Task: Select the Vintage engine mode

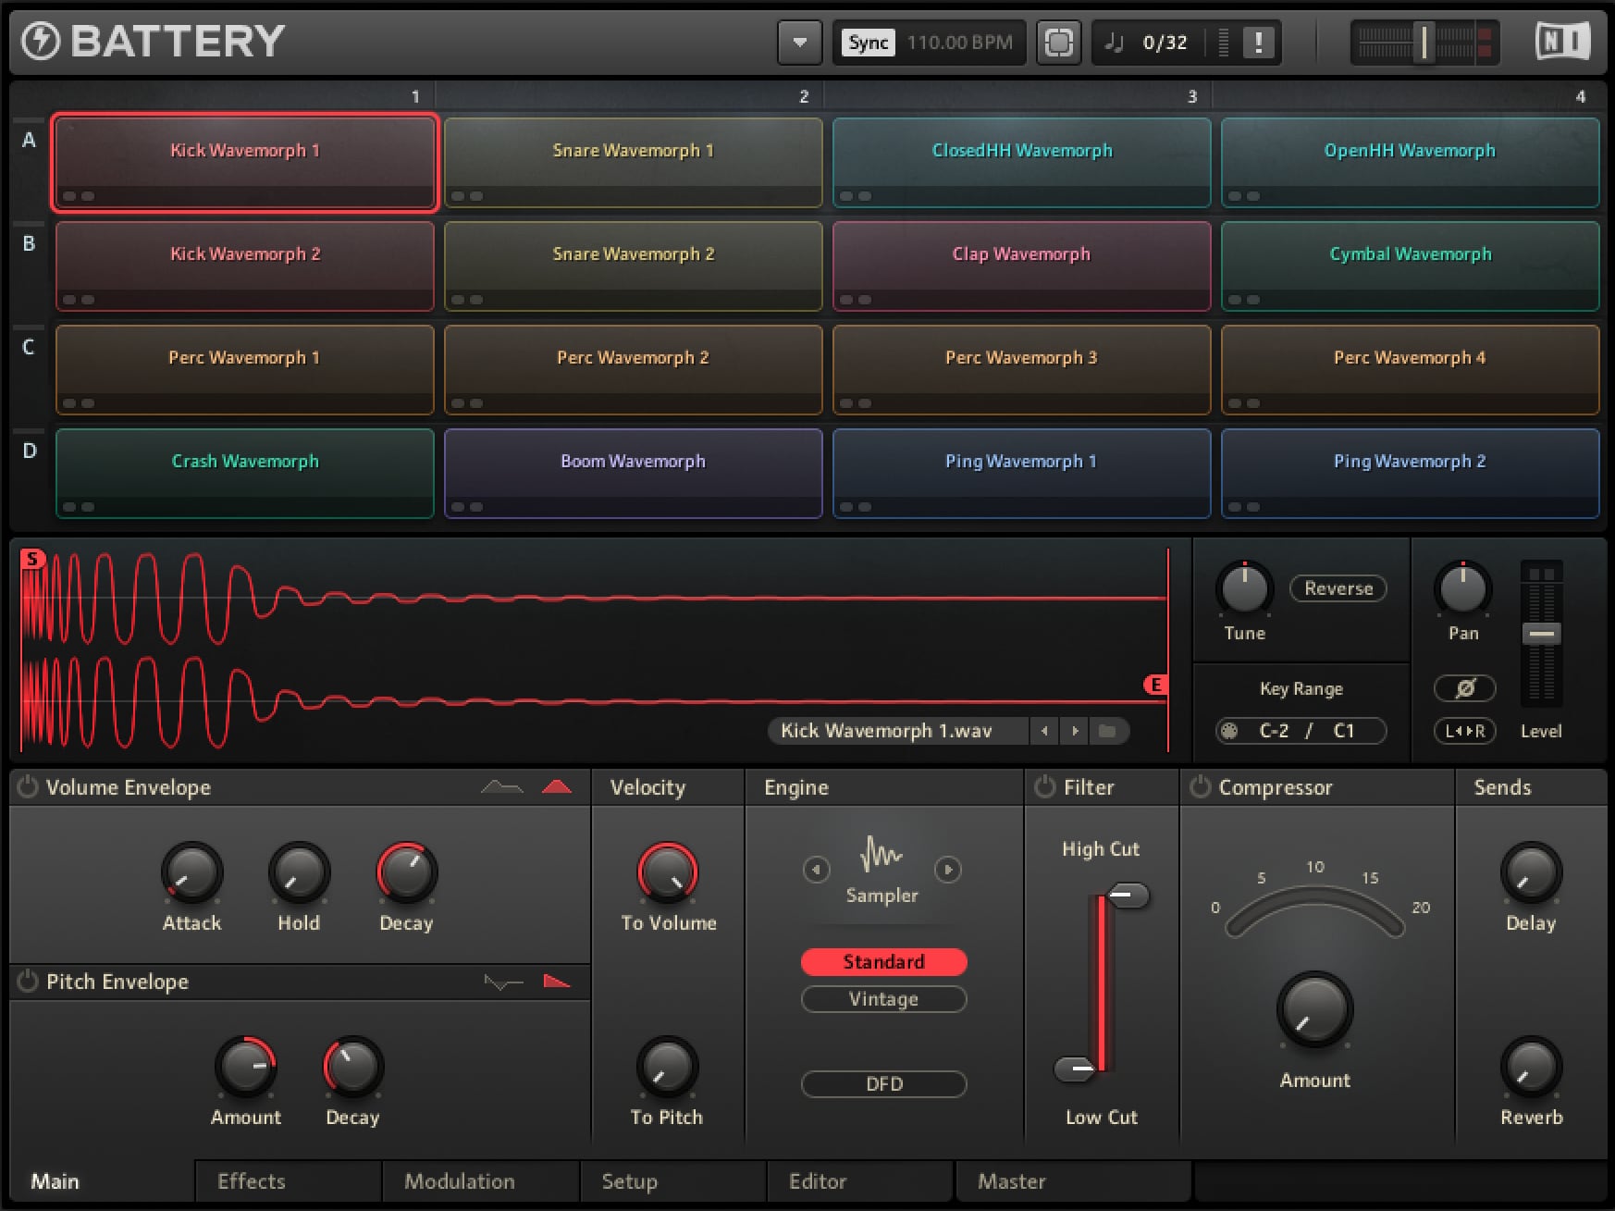Action: point(883,999)
